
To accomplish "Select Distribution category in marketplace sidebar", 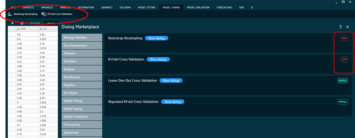I will click(82, 77).
